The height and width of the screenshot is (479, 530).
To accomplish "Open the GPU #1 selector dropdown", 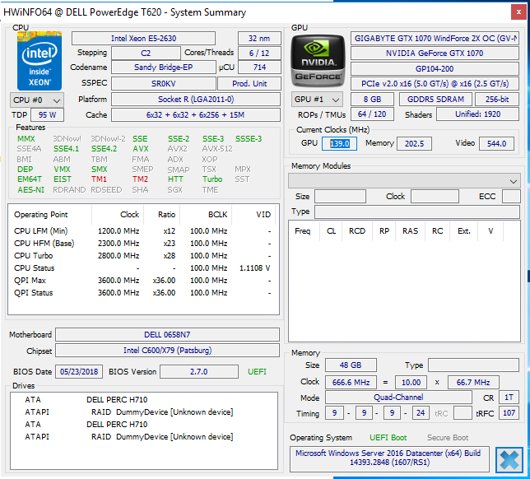I will click(x=316, y=100).
